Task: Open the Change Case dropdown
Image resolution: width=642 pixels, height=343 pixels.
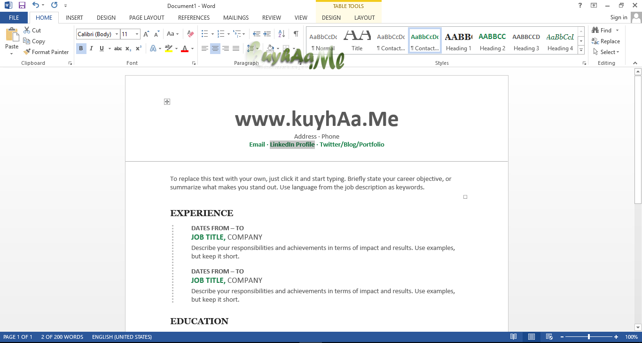Action: click(x=172, y=34)
